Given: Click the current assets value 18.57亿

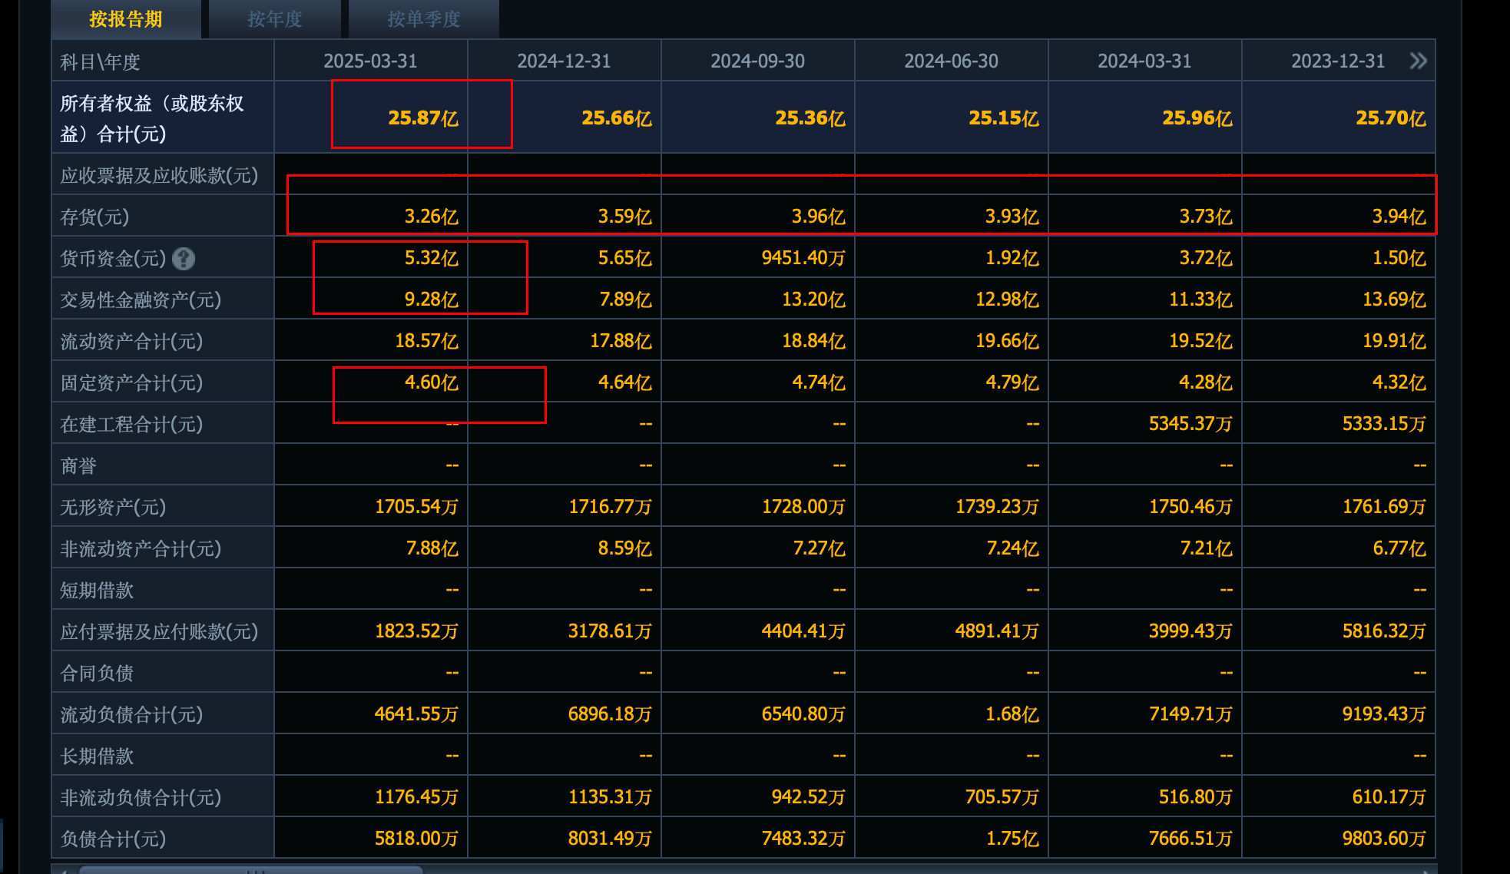Looking at the screenshot, I should pyautogui.click(x=426, y=341).
